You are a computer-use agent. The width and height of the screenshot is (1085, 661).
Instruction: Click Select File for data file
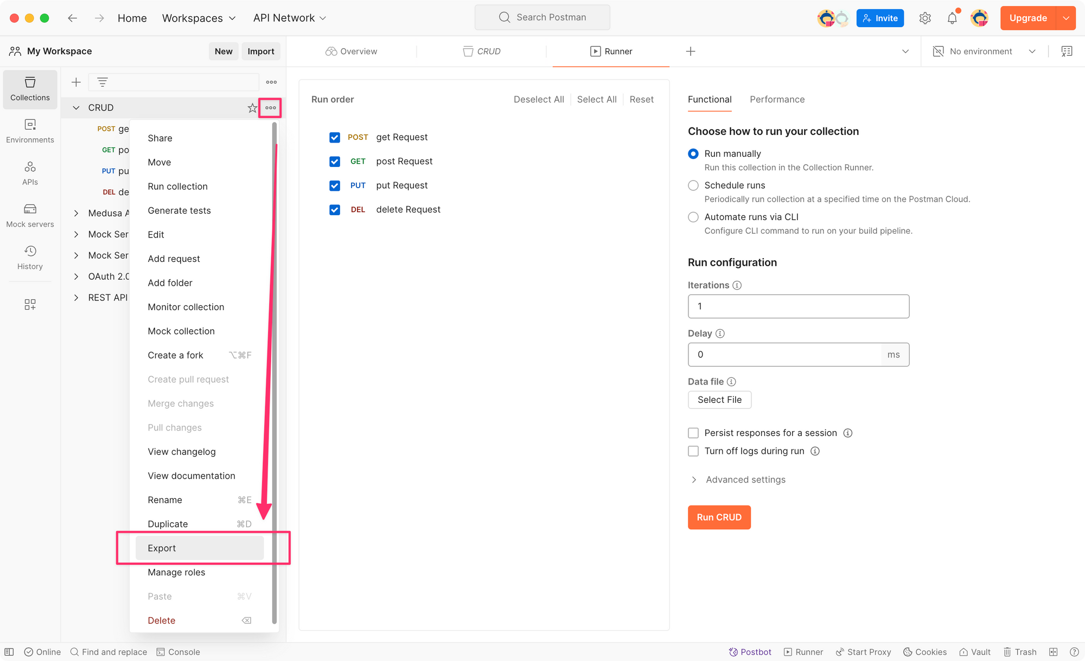tap(719, 399)
